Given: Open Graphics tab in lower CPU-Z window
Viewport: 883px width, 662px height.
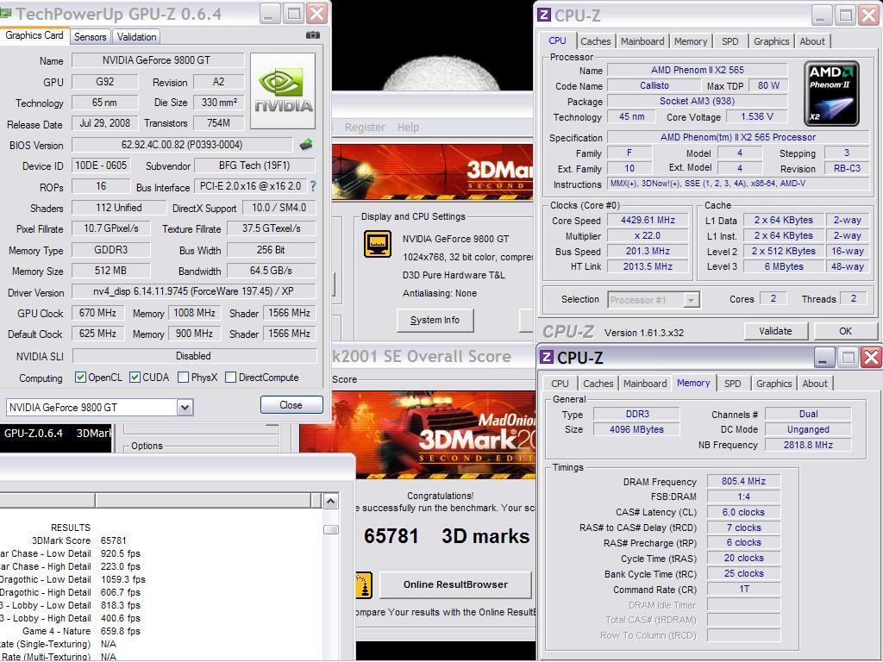Looking at the screenshot, I should click(x=773, y=384).
